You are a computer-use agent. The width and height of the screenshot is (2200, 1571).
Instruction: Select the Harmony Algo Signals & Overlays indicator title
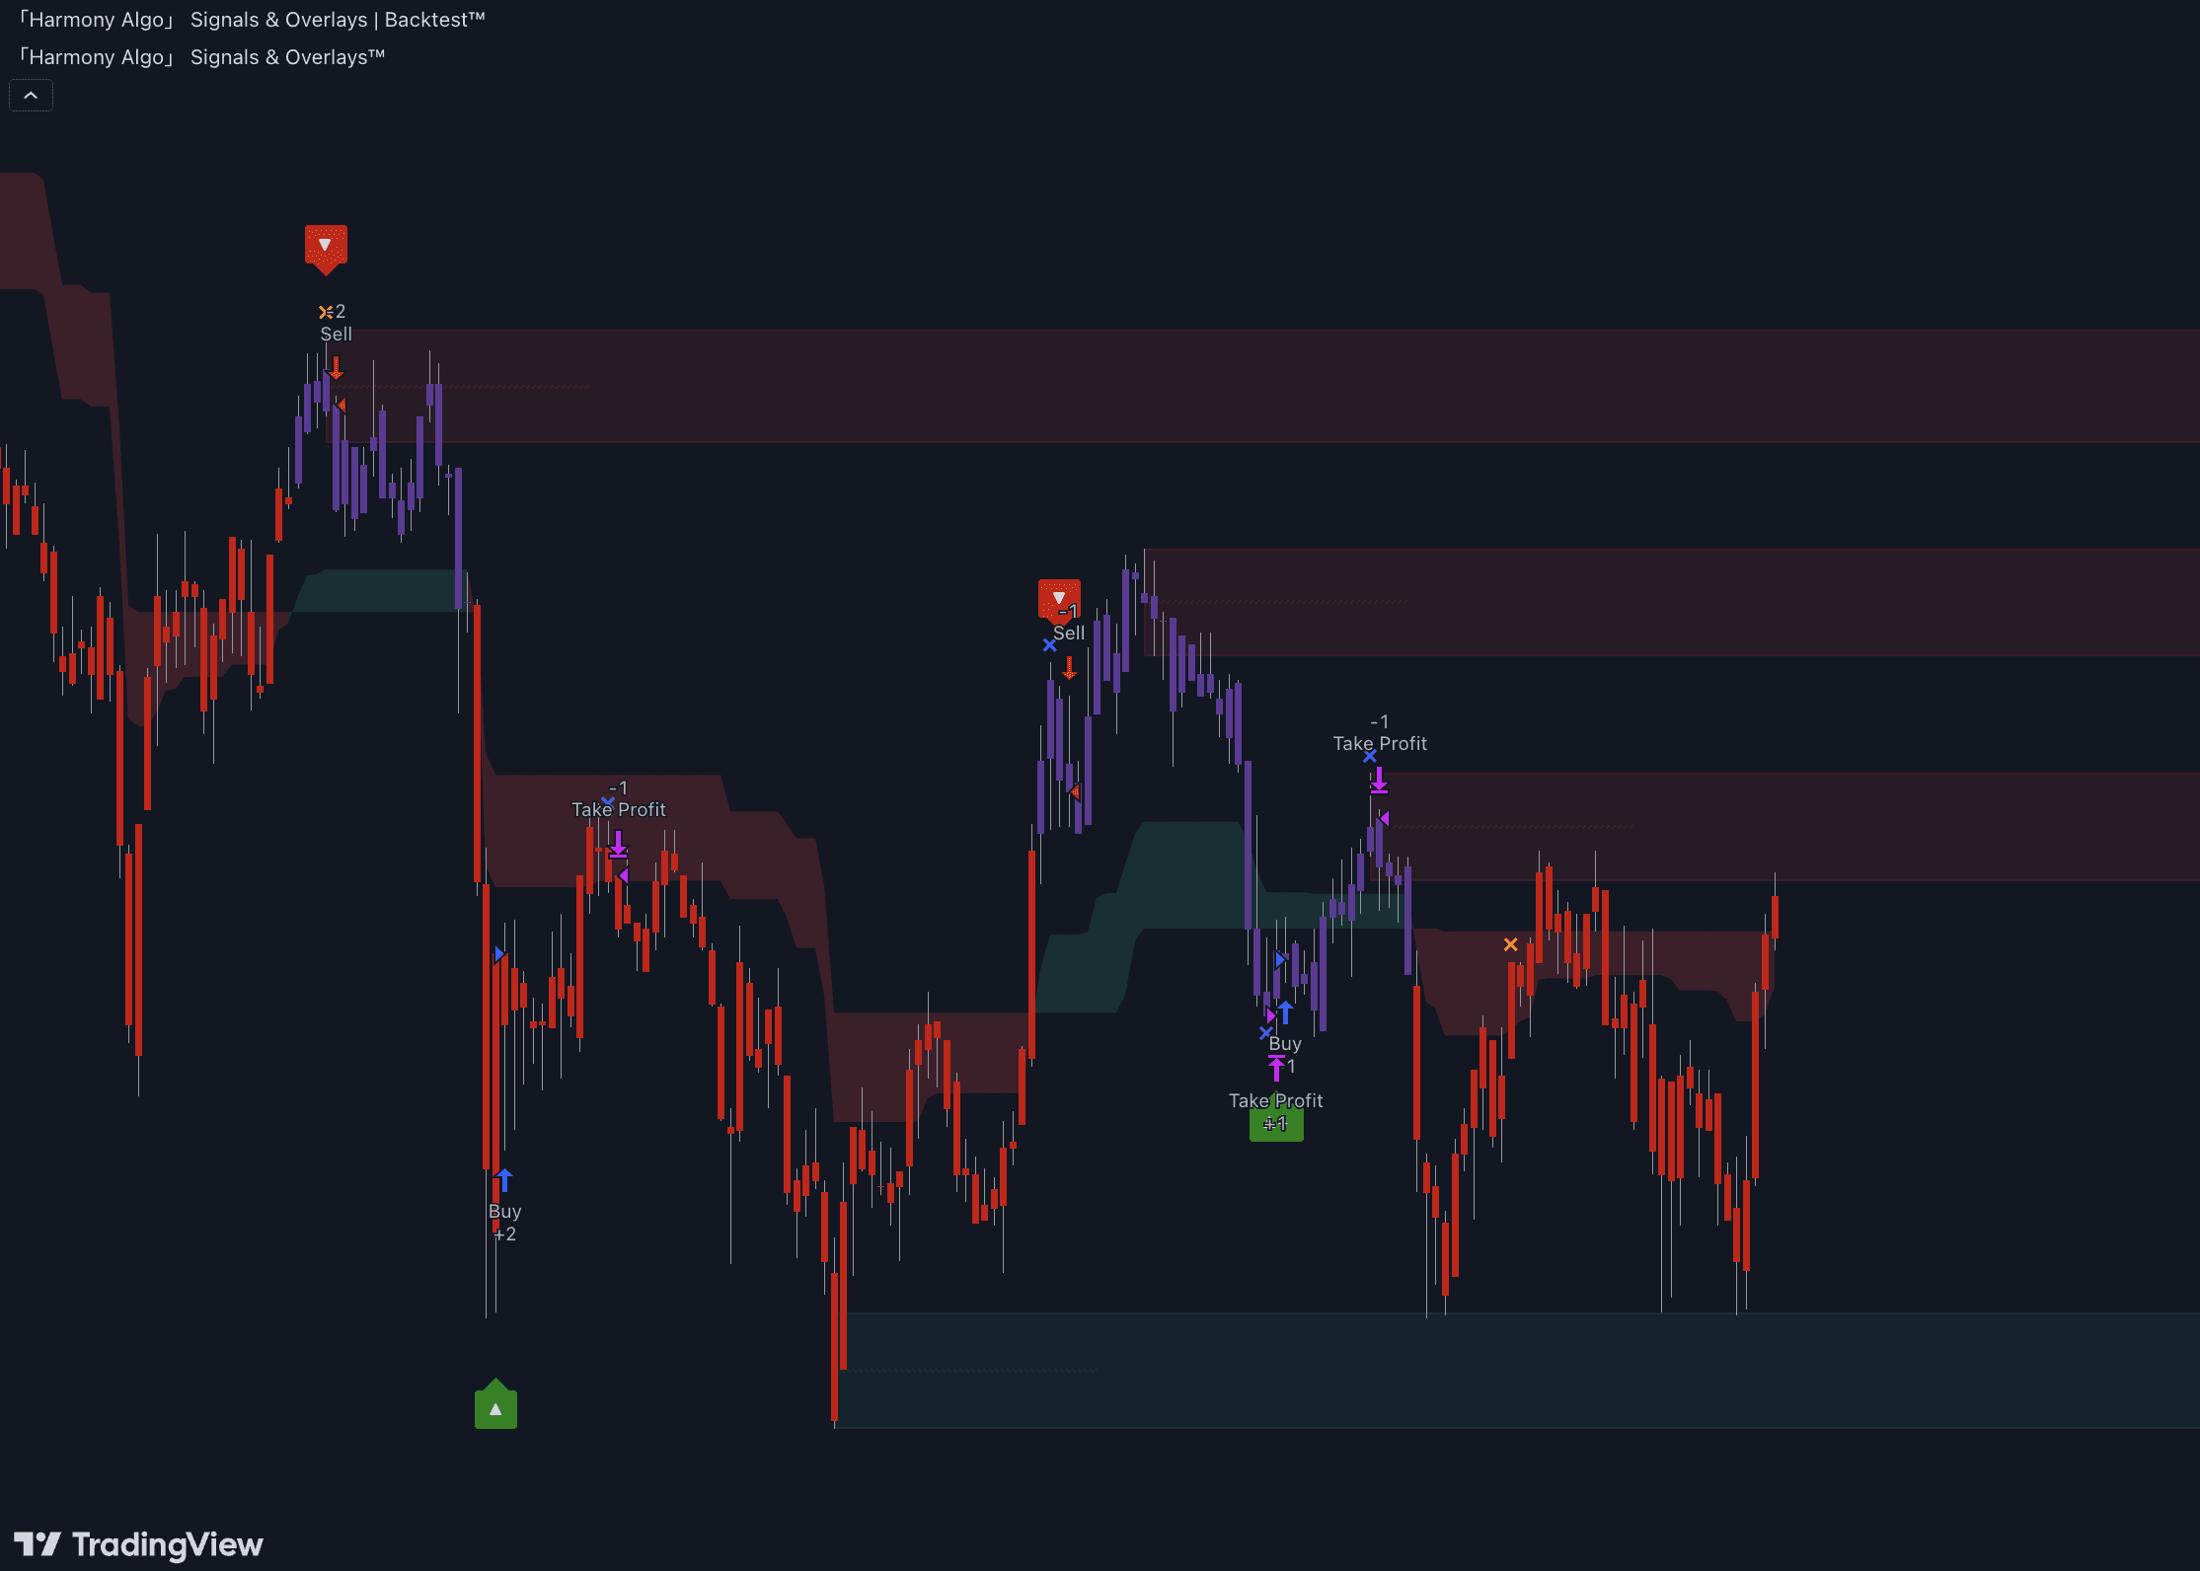202,57
